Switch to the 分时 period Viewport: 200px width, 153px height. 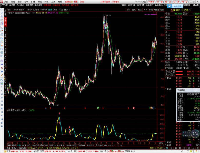(9, 10)
